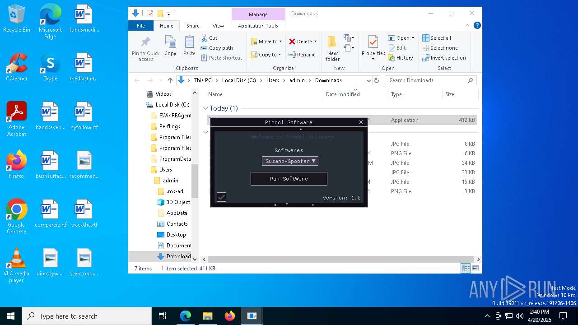The height and width of the screenshot is (325, 578).
Task: Switch to the View ribbon tab
Action: tap(218, 26)
